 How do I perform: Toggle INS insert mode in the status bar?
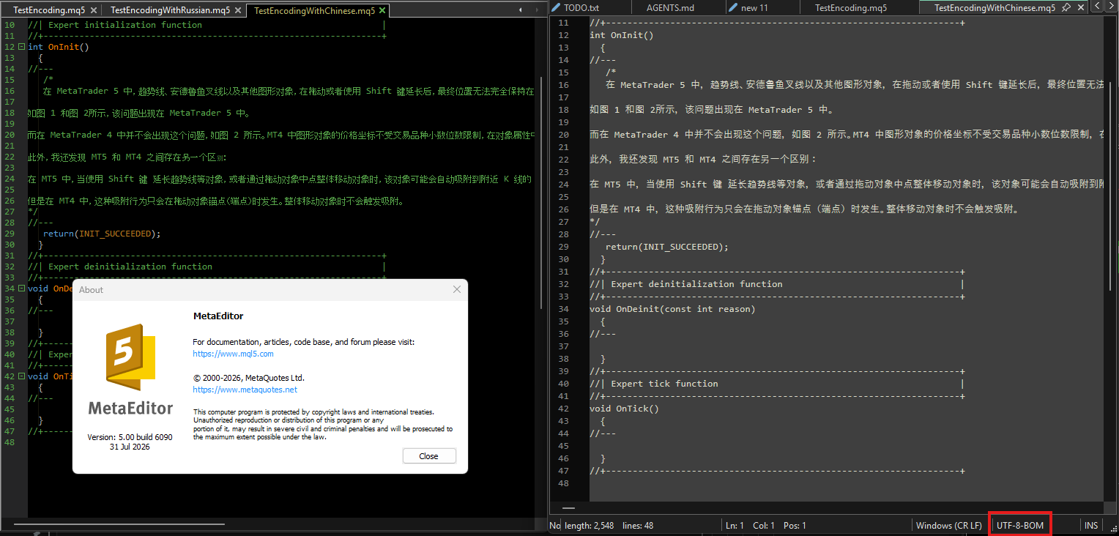(1091, 525)
